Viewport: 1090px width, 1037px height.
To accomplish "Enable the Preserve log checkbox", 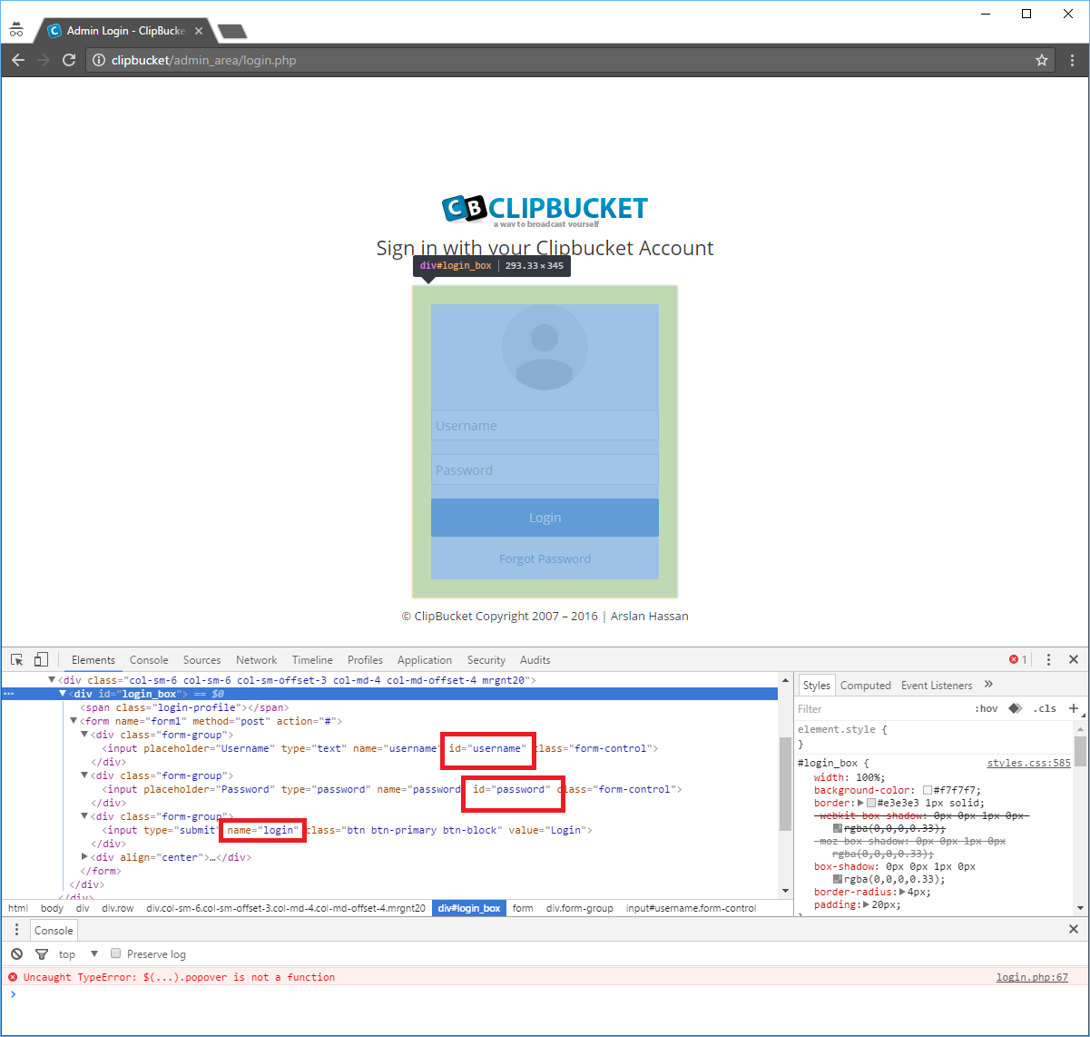I will (x=115, y=953).
